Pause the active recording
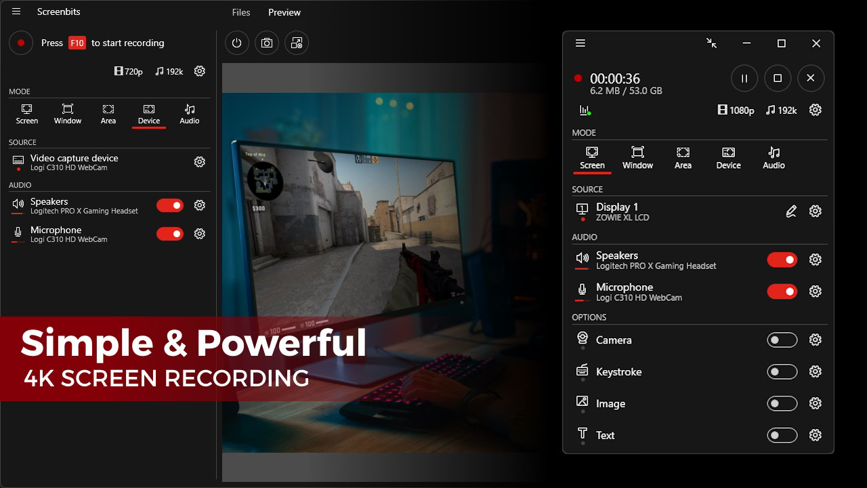 click(x=744, y=78)
